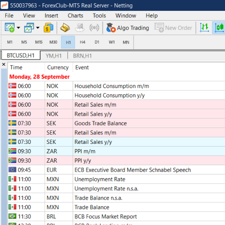Open the Tools menu
The image size is (225, 225).
coord(99,15)
